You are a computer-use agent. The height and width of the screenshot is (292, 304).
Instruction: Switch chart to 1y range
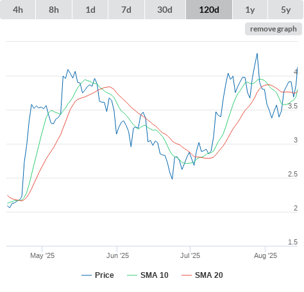tap(250, 10)
